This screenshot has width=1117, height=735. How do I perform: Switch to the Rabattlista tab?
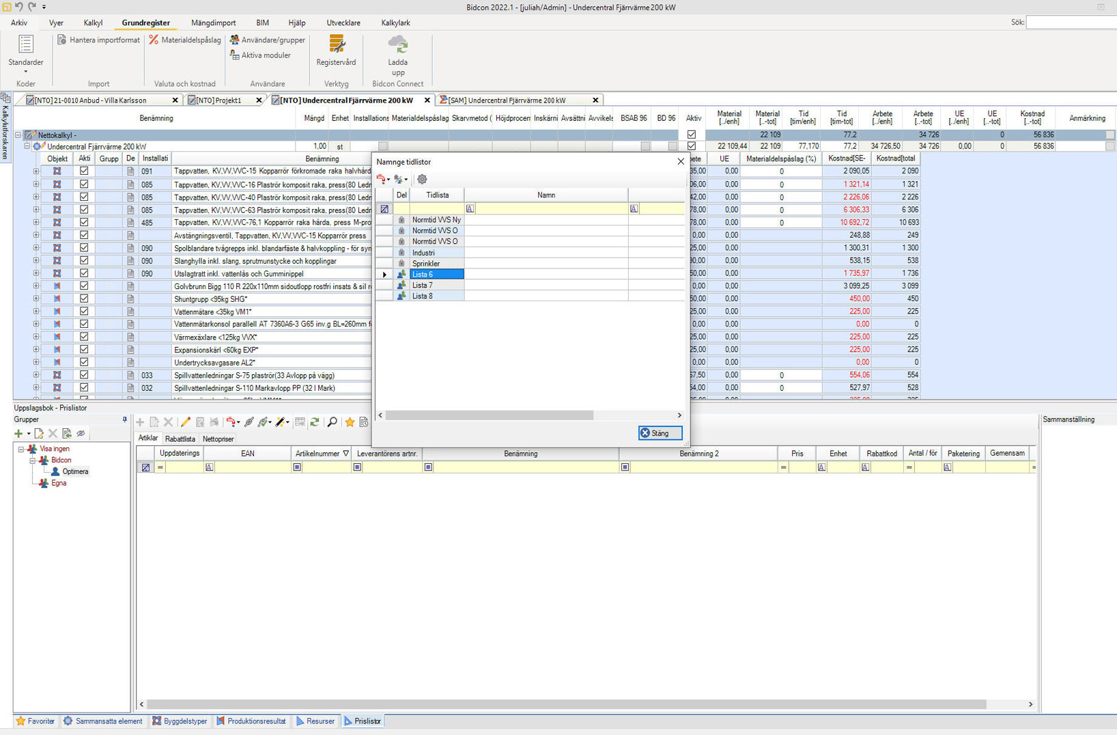180,439
